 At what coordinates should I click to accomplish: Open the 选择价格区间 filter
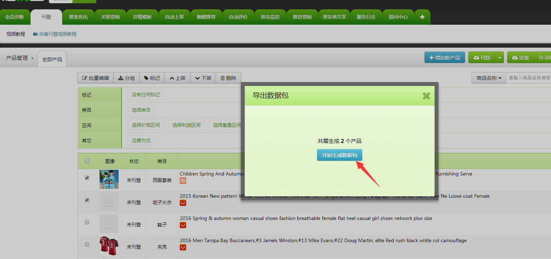click(x=146, y=125)
